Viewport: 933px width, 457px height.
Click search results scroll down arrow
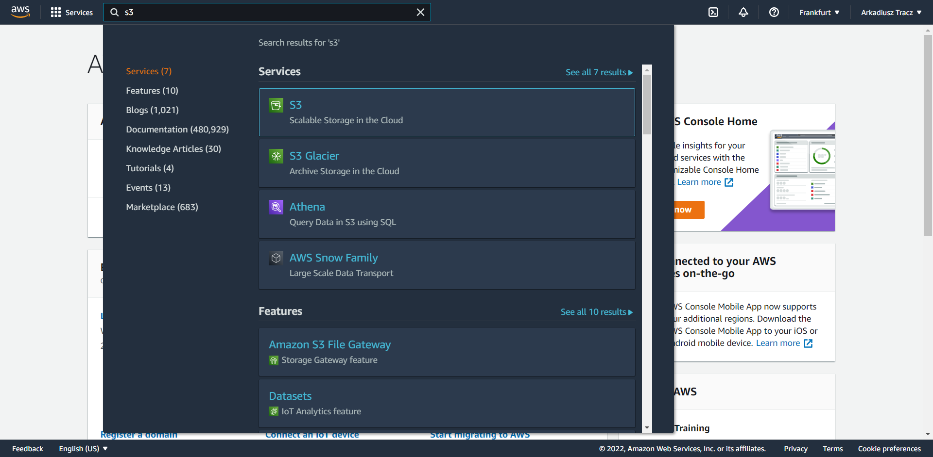pos(647,428)
